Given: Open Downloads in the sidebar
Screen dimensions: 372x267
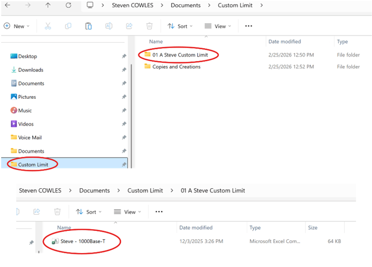Looking at the screenshot, I should tap(30, 70).
